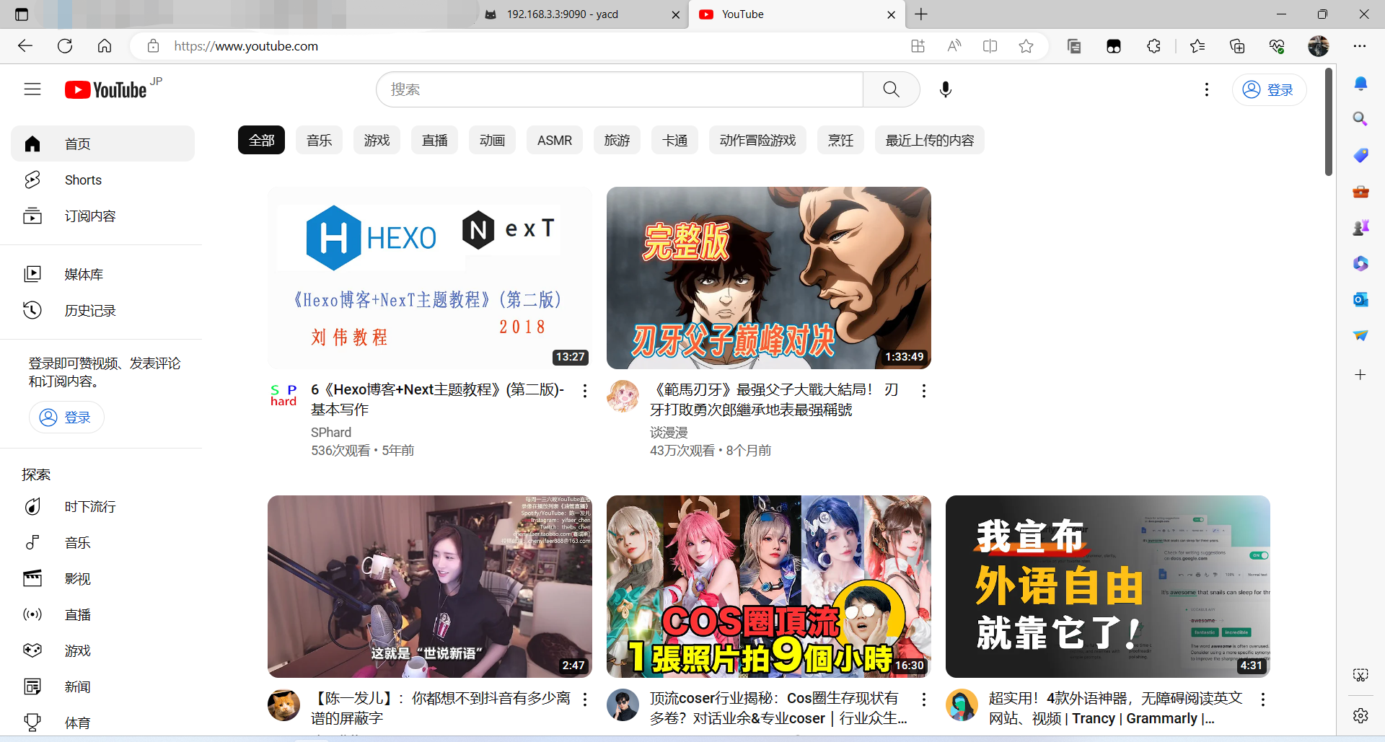Screen dimensions: 1385x742
Task: Open Edge Collections
Action: pyautogui.click(x=1238, y=45)
